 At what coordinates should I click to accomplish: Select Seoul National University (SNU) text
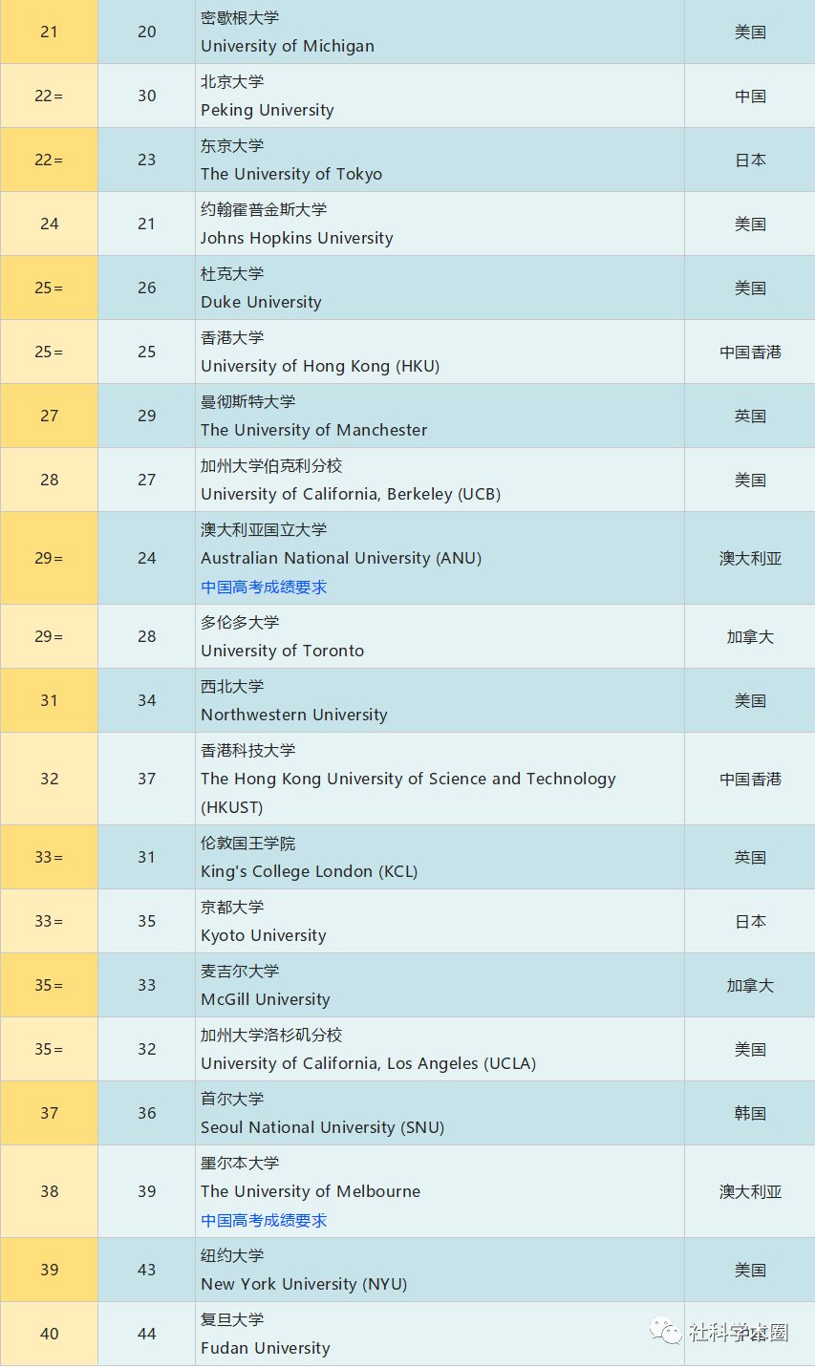(x=322, y=1127)
